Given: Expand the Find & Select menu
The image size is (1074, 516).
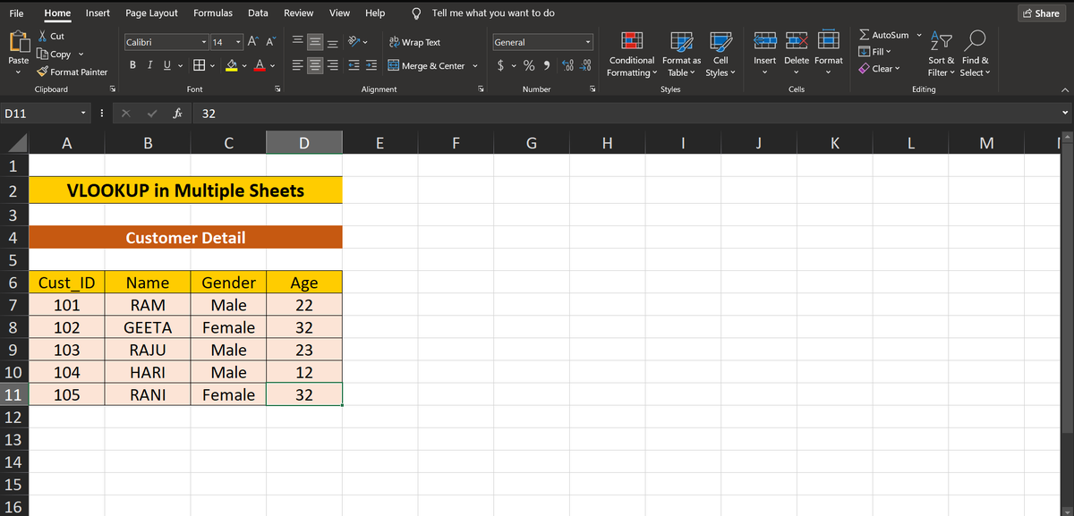Looking at the screenshot, I should coord(975,55).
